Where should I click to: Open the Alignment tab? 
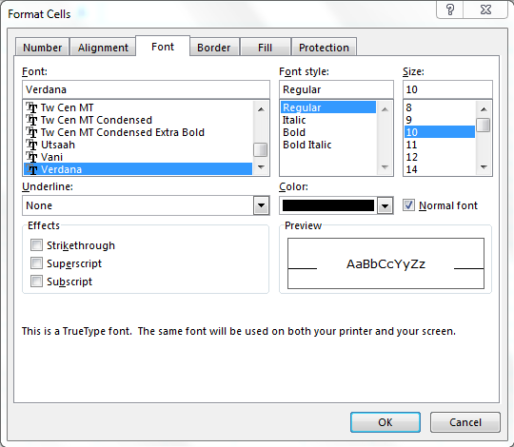[103, 48]
